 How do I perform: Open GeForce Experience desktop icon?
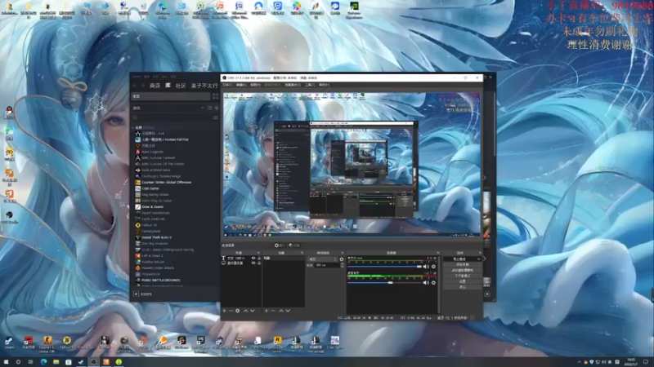coord(354,9)
